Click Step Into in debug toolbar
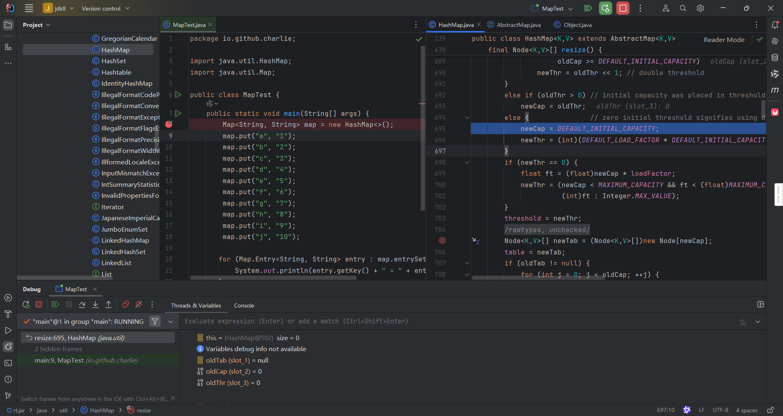The height and width of the screenshot is (416, 783). coord(95,304)
